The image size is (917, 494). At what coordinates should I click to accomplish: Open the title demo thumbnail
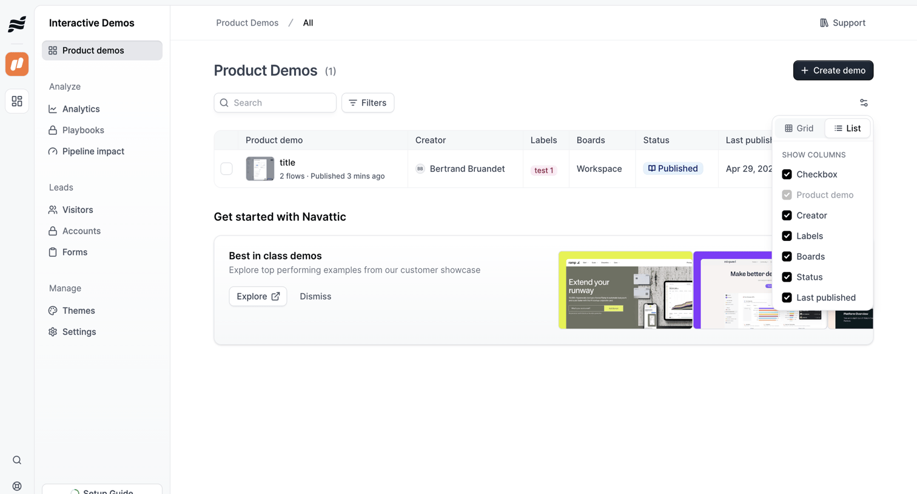260,169
